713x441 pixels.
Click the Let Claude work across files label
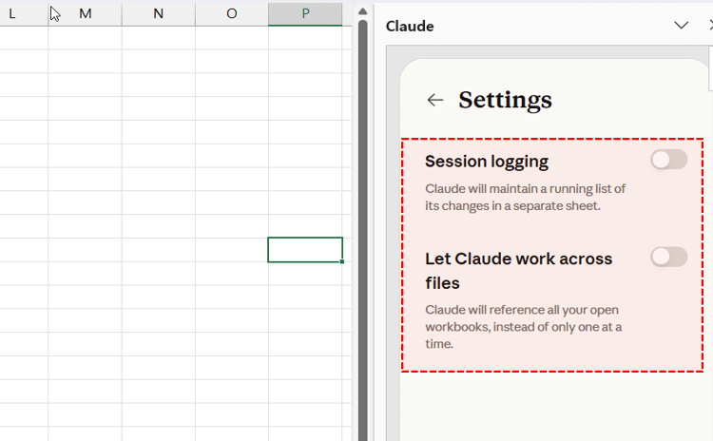click(519, 271)
